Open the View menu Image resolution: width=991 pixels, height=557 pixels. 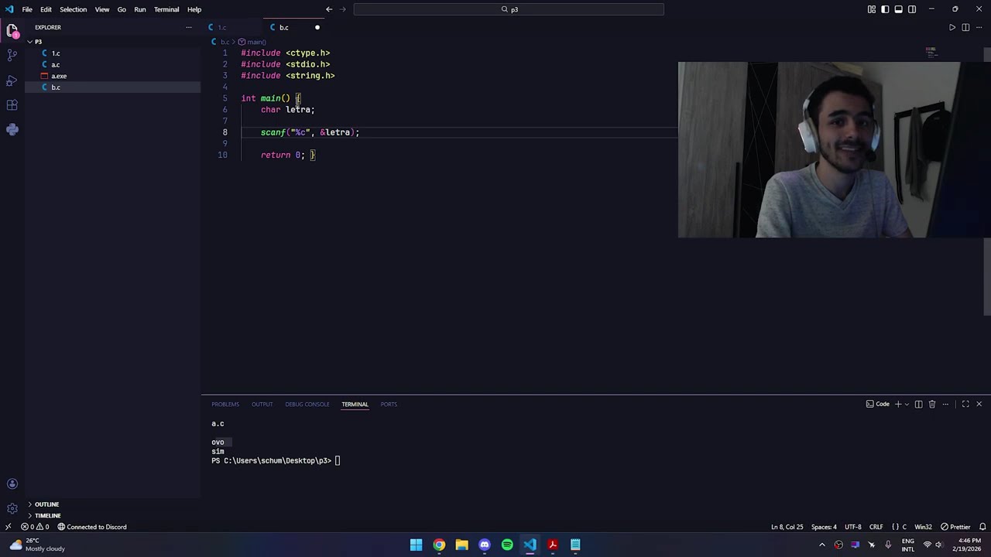click(x=102, y=9)
